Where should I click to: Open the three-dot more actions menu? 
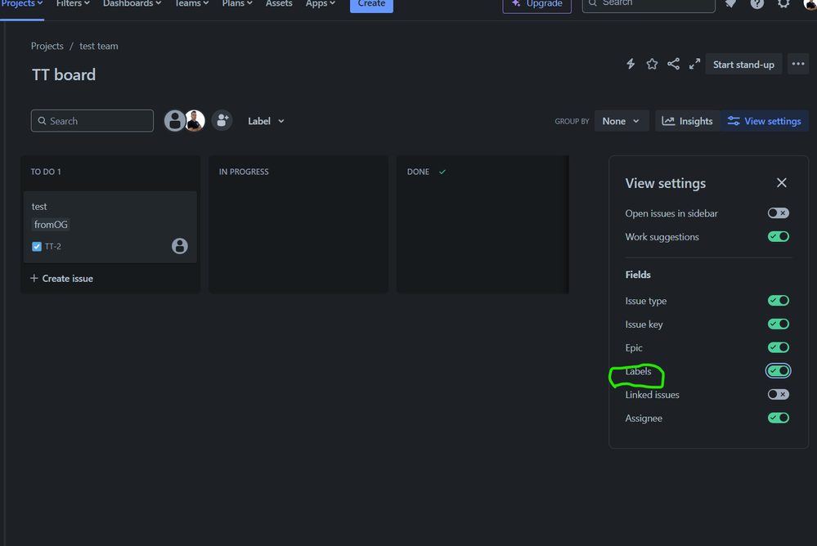click(x=797, y=64)
